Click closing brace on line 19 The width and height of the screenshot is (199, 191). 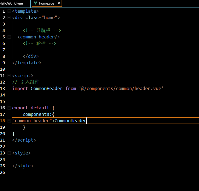click(x=24, y=127)
